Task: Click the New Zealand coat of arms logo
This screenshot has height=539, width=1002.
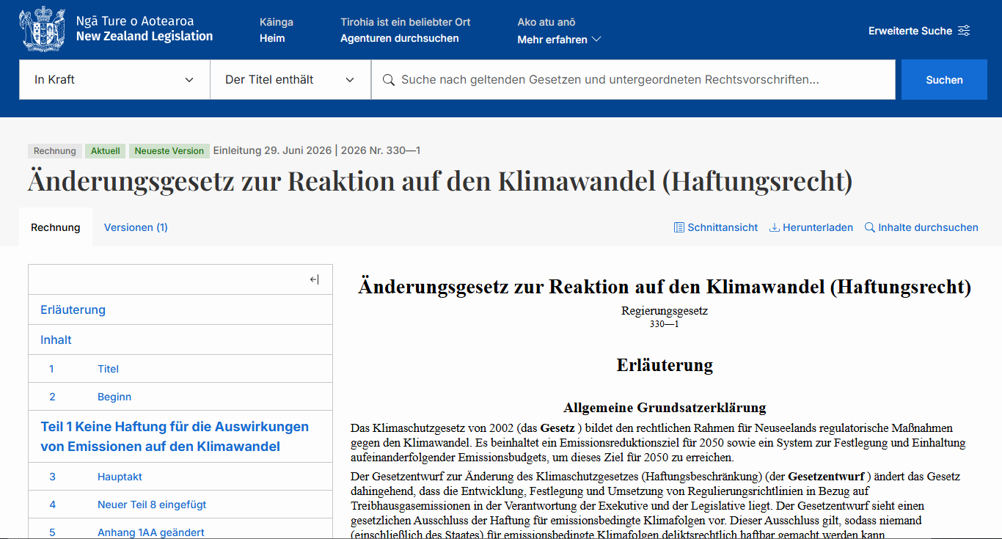Action: pos(43,29)
